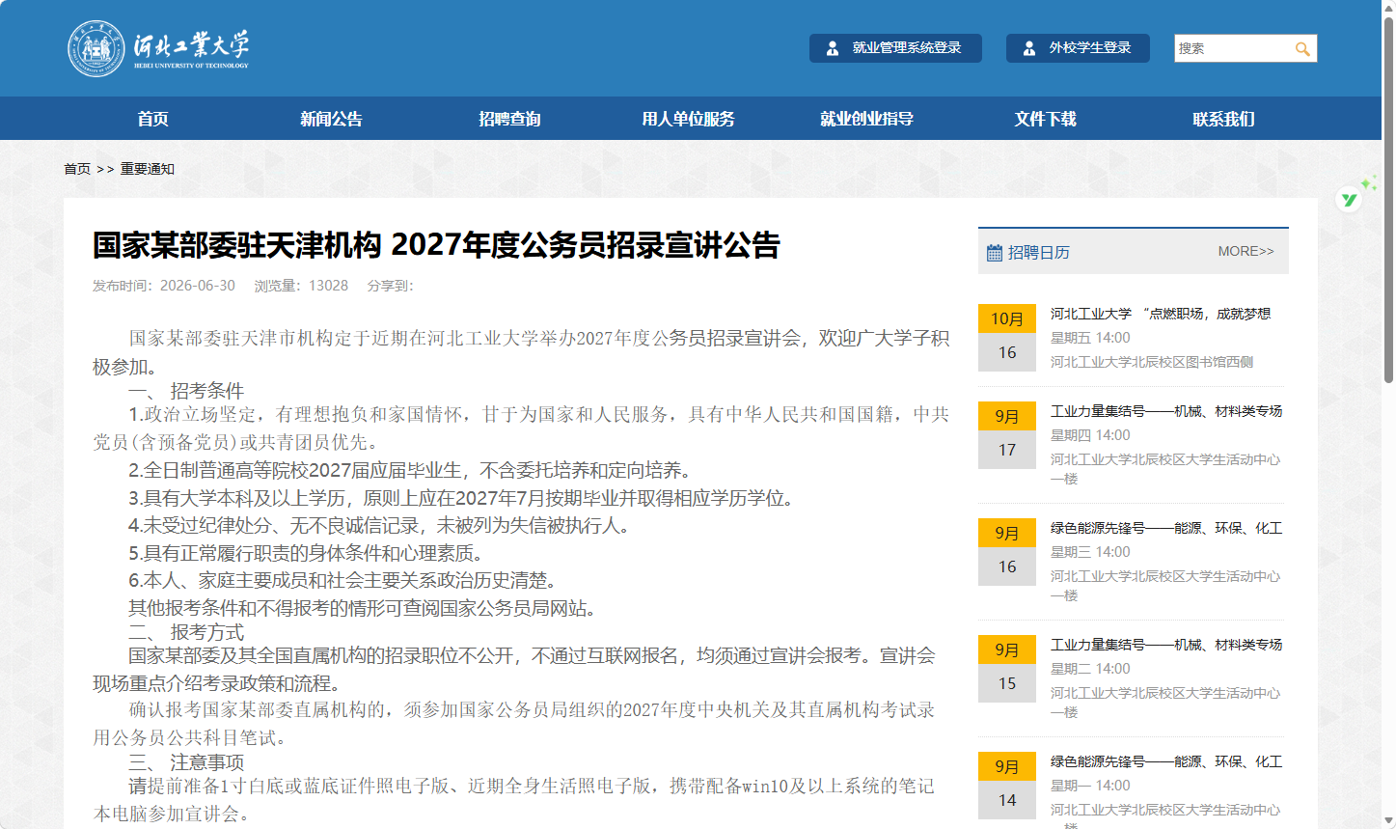Click line 5.具有正常履行职责的身体条件

point(306,553)
